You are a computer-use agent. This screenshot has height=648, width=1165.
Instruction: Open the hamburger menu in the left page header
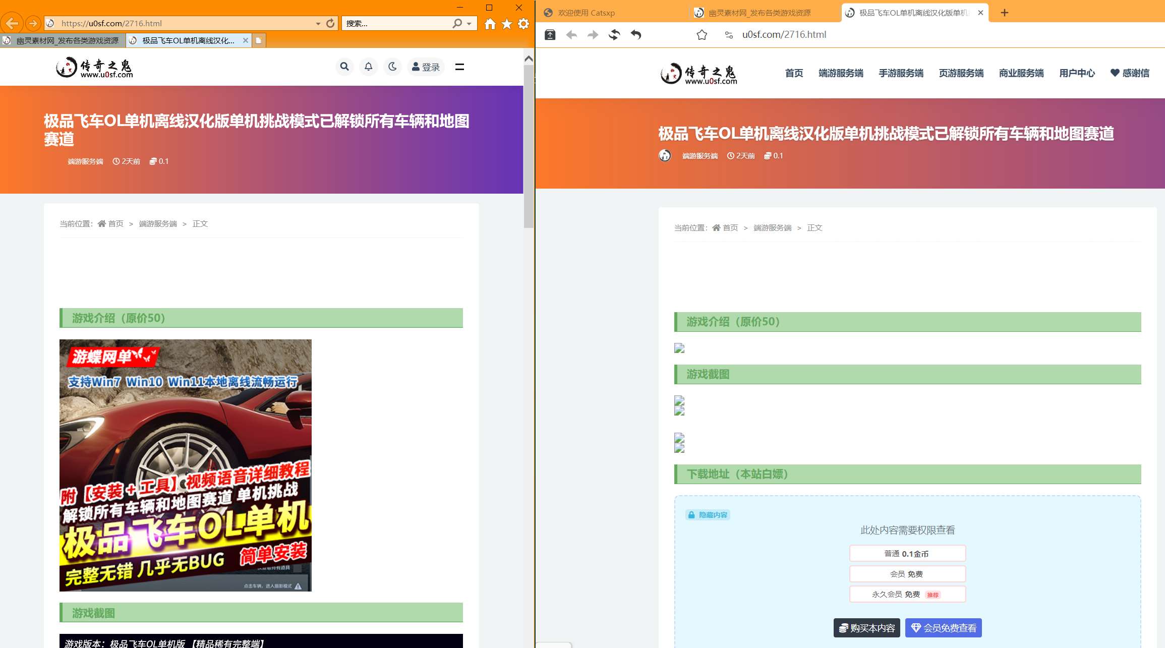click(x=459, y=67)
